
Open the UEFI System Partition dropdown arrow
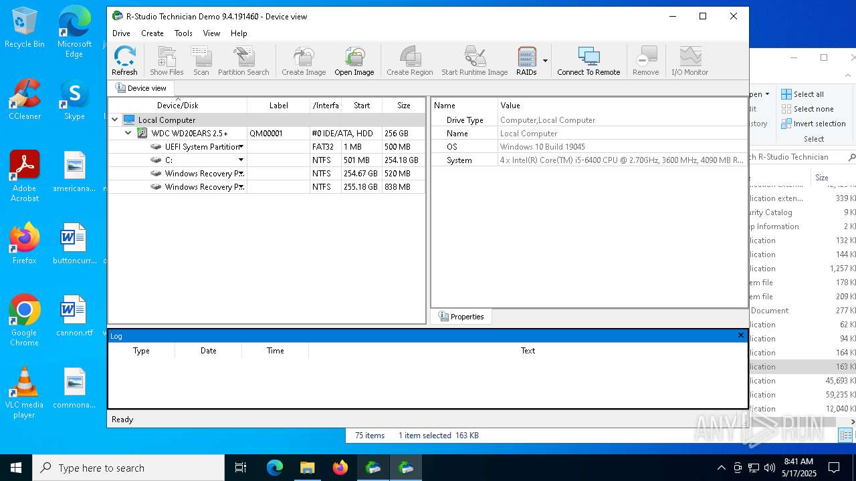tap(241, 147)
